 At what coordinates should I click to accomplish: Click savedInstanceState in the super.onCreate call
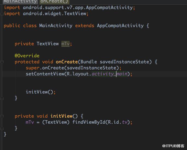coord(92,68)
